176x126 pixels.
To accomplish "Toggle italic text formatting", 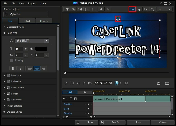I will pos(21,68).
